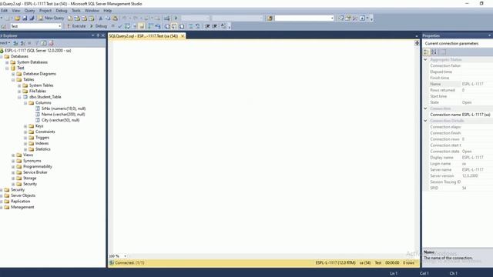This screenshot has width=493, height=277.
Task: Collapse the Aggregate Status section
Action: (x=426, y=60)
